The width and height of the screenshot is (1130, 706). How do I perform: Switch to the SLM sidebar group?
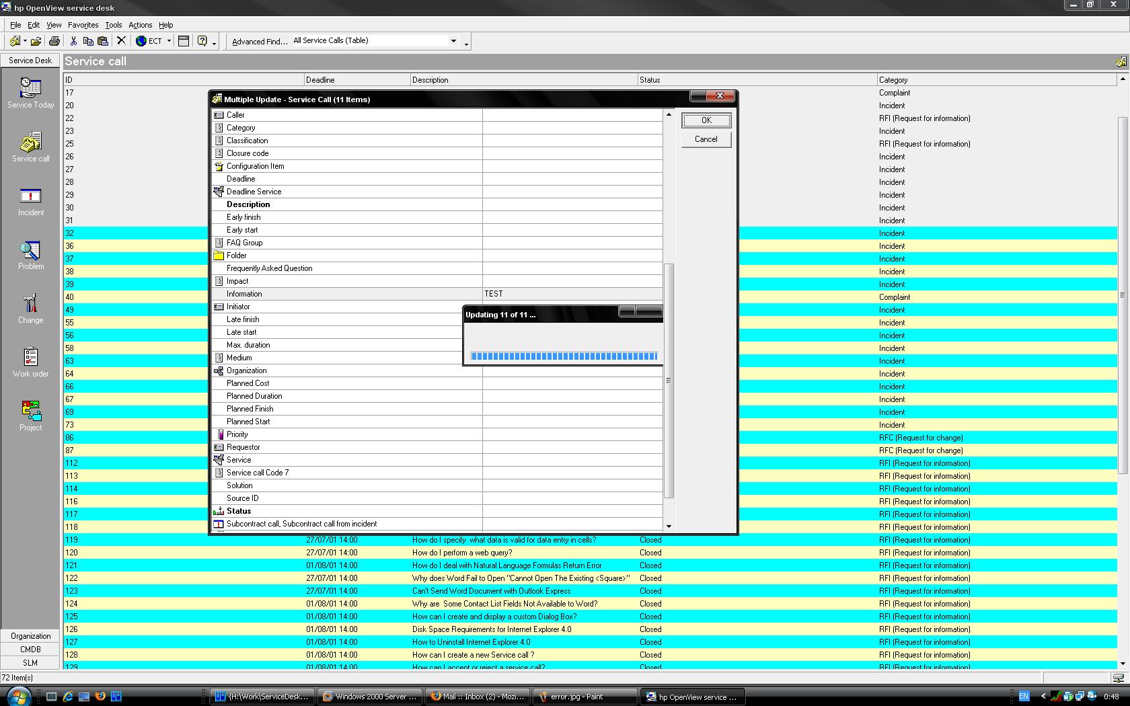(x=30, y=663)
